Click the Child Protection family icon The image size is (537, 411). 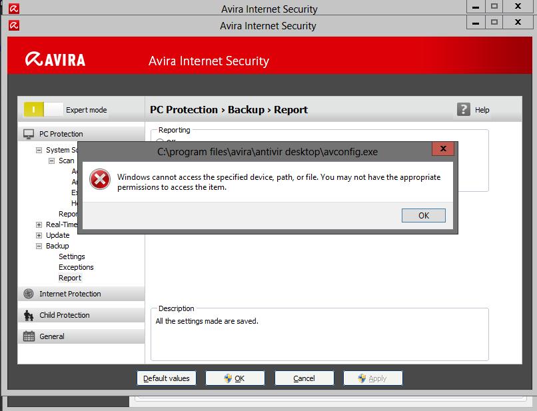(x=29, y=315)
